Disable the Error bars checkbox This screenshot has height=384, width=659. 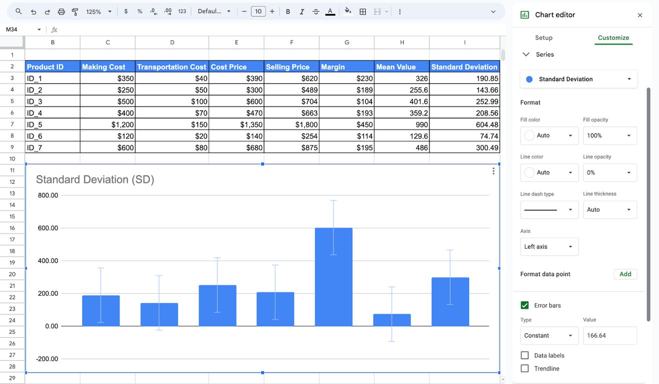[524, 305]
